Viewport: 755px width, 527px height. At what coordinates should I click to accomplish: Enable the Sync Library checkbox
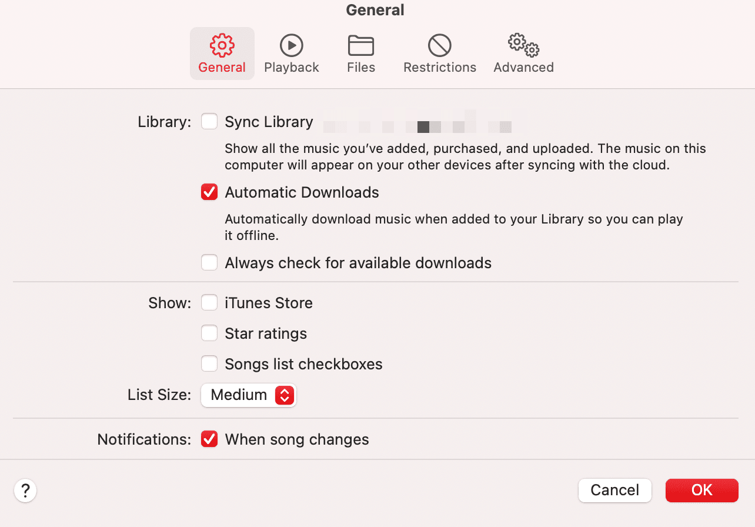(x=209, y=122)
